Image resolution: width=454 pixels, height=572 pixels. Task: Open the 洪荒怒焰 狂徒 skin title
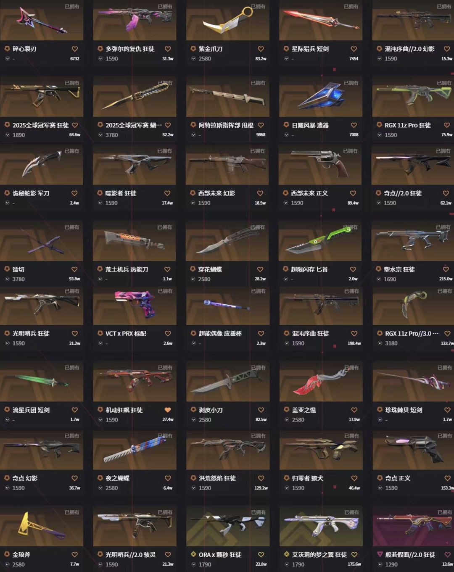point(217,478)
